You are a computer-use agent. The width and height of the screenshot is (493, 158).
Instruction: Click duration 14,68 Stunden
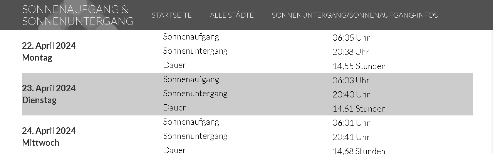pyautogui.click(x=359, y=151)
